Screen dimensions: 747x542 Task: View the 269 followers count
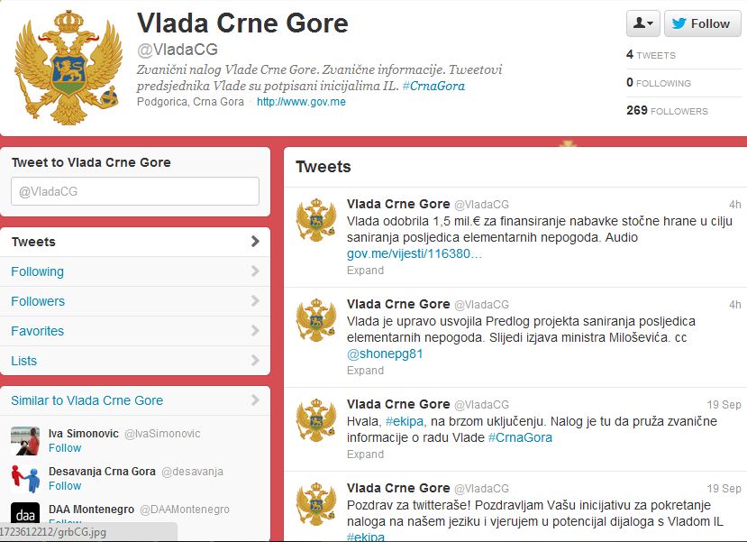(x=667, y=110)
